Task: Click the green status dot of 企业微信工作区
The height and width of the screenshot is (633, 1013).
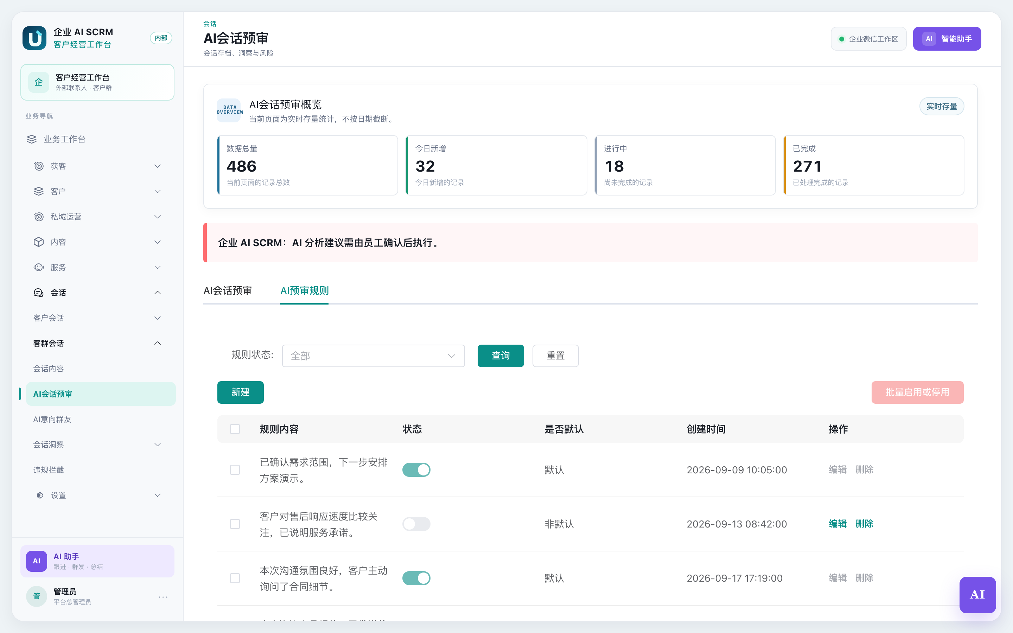Action: click(x=841, y=39)
